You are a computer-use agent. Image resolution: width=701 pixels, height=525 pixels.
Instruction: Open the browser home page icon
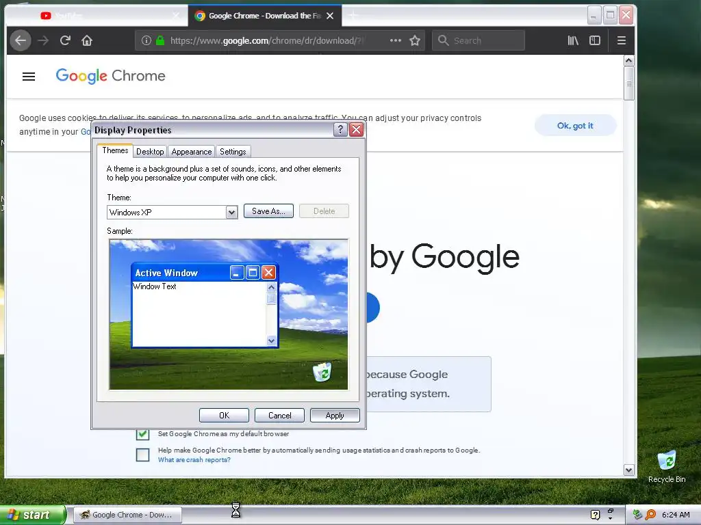(87, 40)
